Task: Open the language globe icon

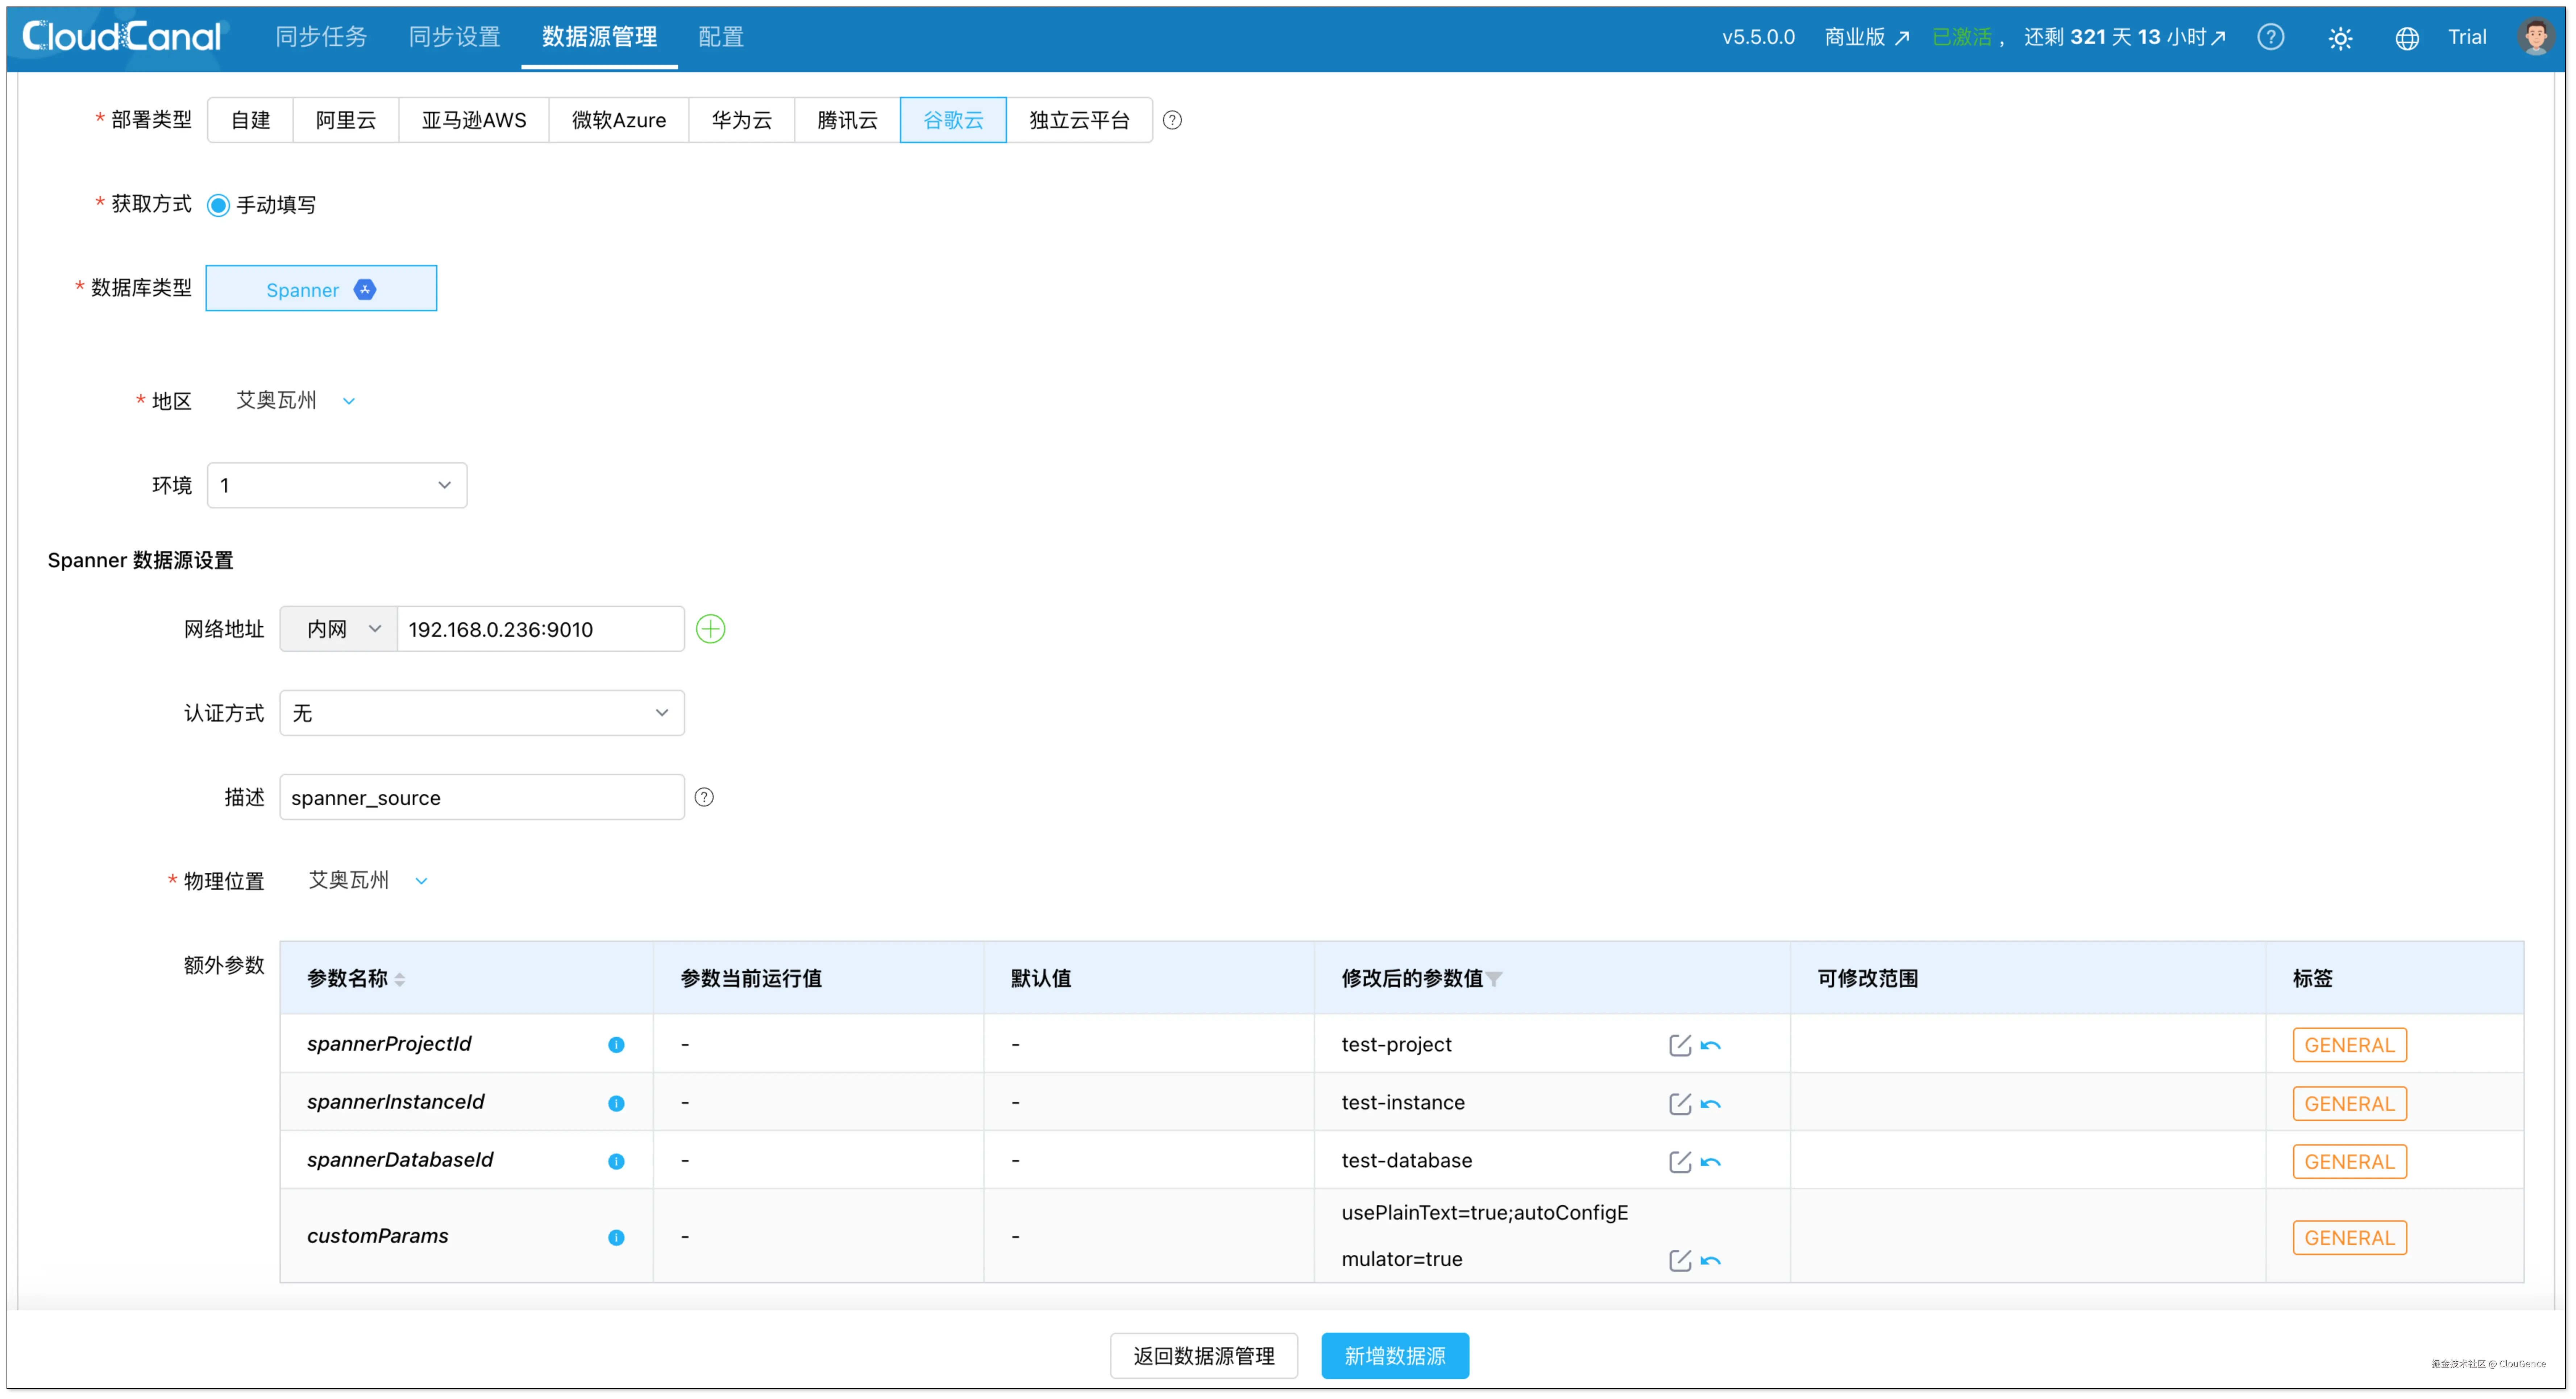Action: tap(2406, 38)
